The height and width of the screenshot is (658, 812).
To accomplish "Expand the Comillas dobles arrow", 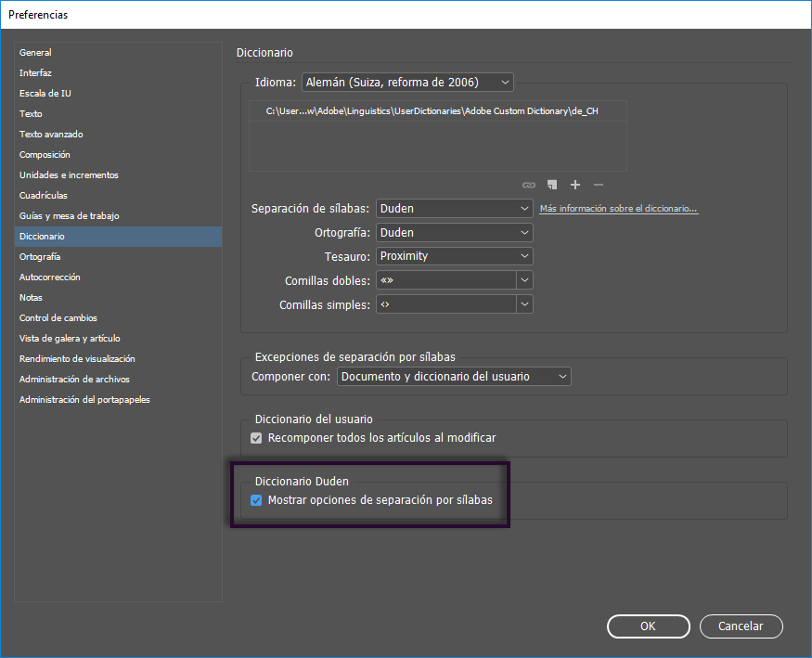I will pos(524,280).
